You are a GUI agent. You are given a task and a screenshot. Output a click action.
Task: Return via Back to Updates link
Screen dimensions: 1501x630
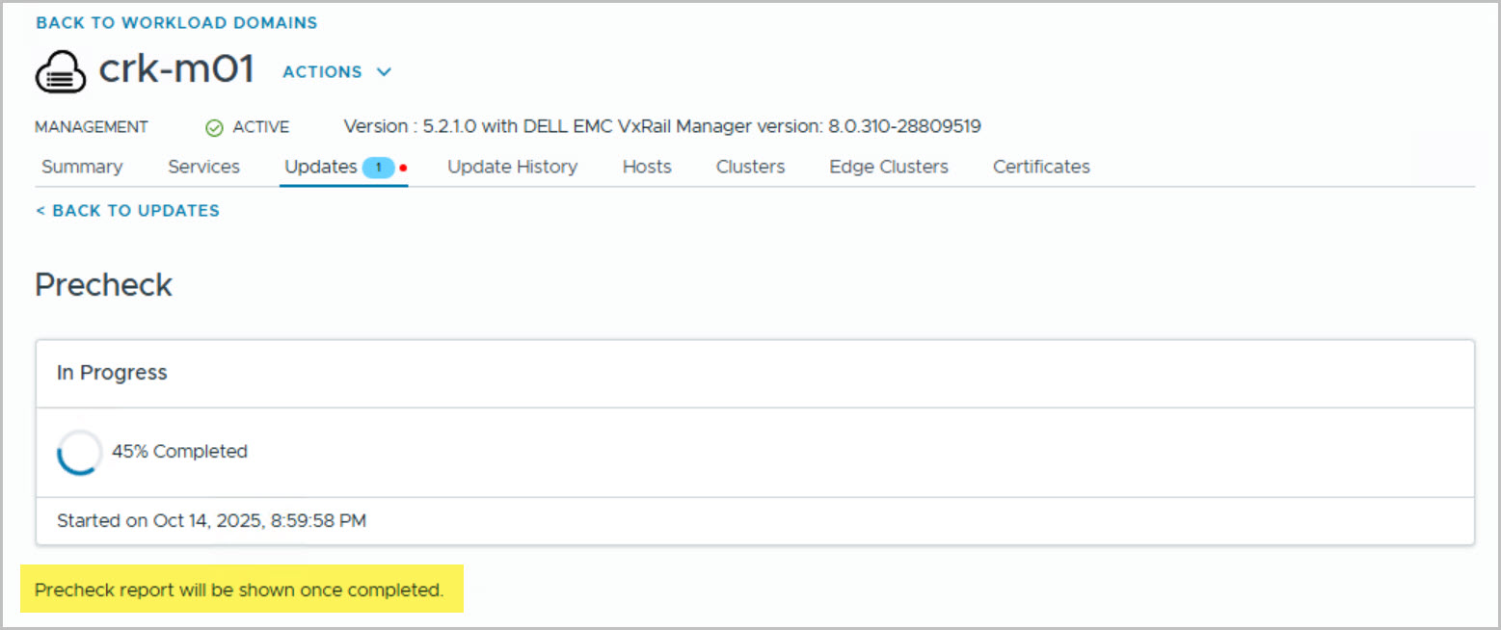(127, 210)
